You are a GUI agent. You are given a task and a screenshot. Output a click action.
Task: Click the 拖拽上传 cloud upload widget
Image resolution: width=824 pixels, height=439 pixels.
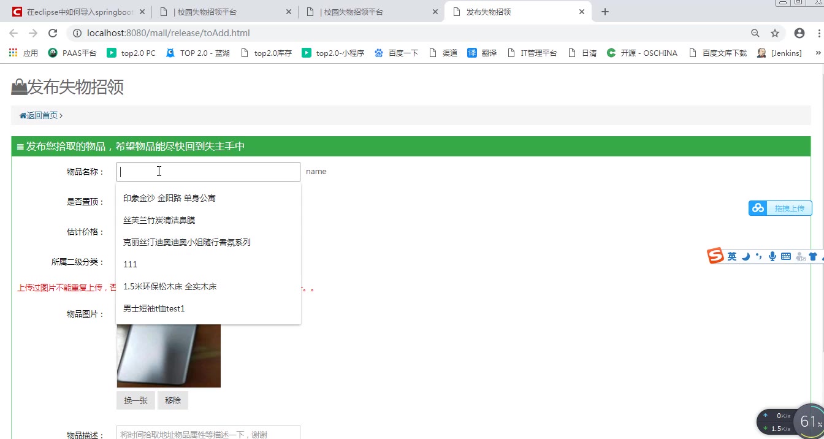(780, 208)
